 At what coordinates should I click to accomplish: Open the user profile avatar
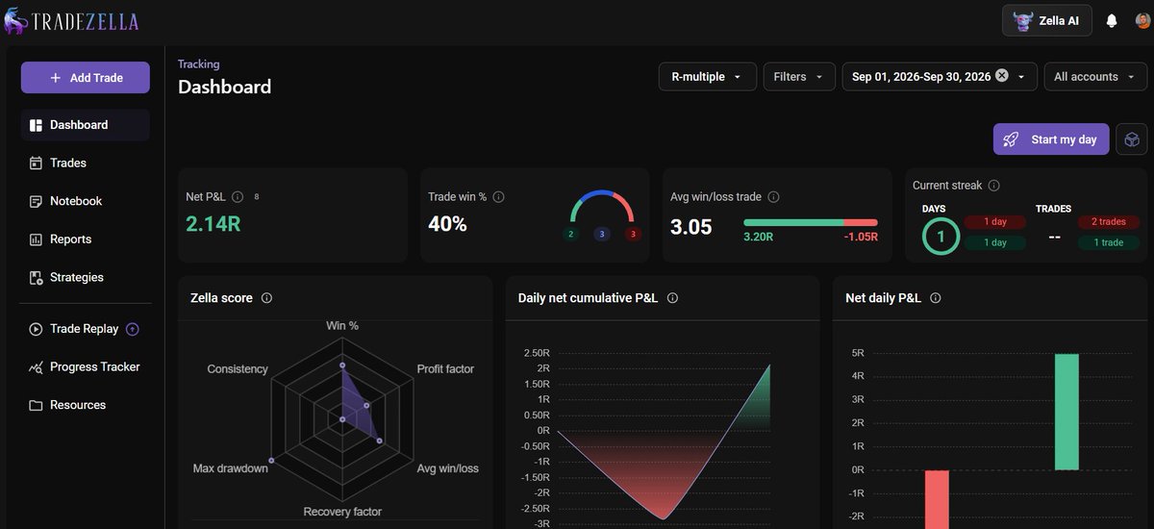point(1142,20)
